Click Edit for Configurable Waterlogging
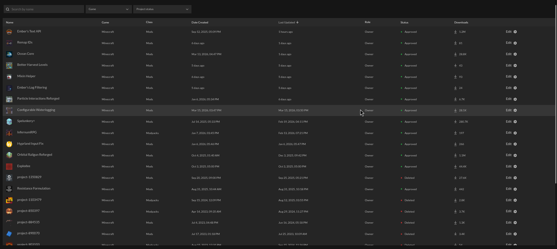557x249 pixels. [508, 110]
